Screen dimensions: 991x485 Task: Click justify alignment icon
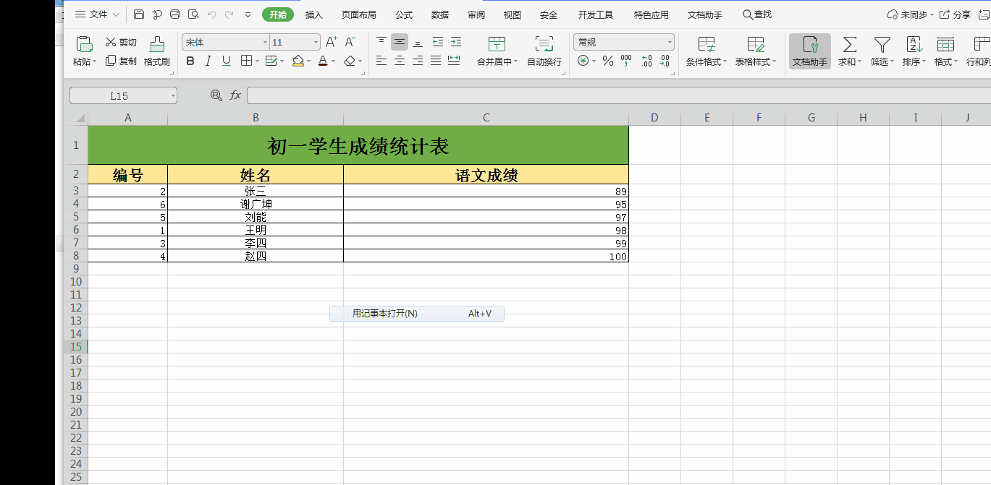click(x=436, y=61)
